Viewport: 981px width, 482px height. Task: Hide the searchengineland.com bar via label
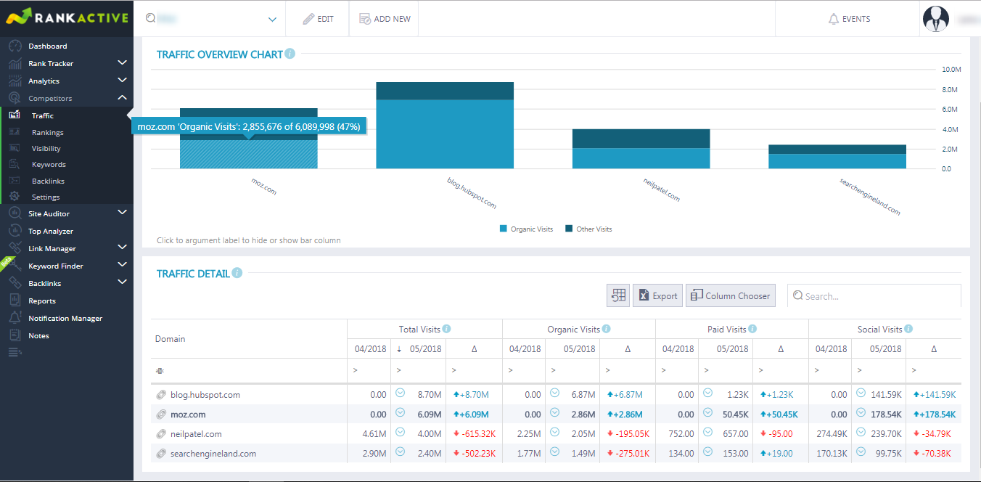point(869,197)
